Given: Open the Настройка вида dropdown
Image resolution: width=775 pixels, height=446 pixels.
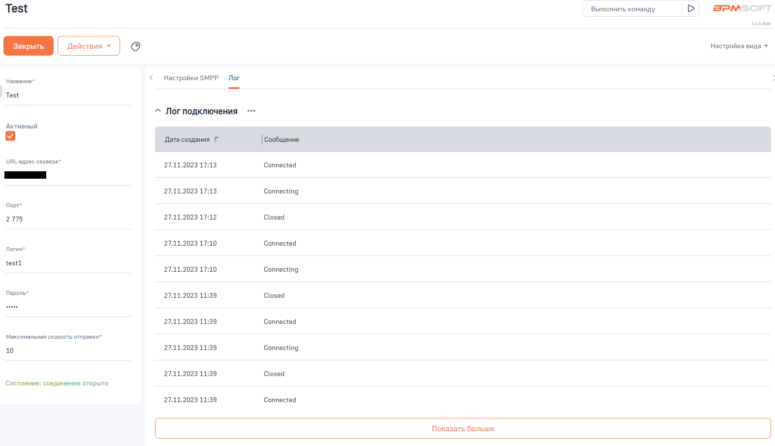Looking at the screenshot, I should pos(739,46).
